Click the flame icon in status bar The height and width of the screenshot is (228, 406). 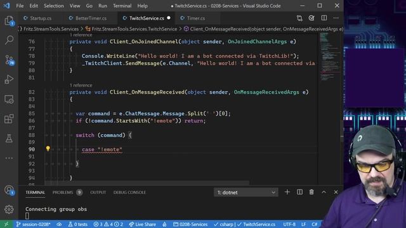click(164, 224)
